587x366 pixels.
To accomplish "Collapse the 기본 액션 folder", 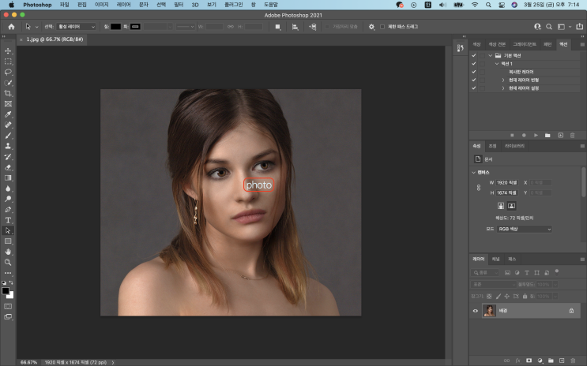I will [490, 55].
